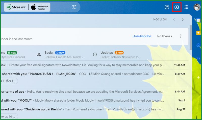Click the Unsubscribe link
Image resolution: width=202 pixels, height=120 pixels.
coord(142,36)
